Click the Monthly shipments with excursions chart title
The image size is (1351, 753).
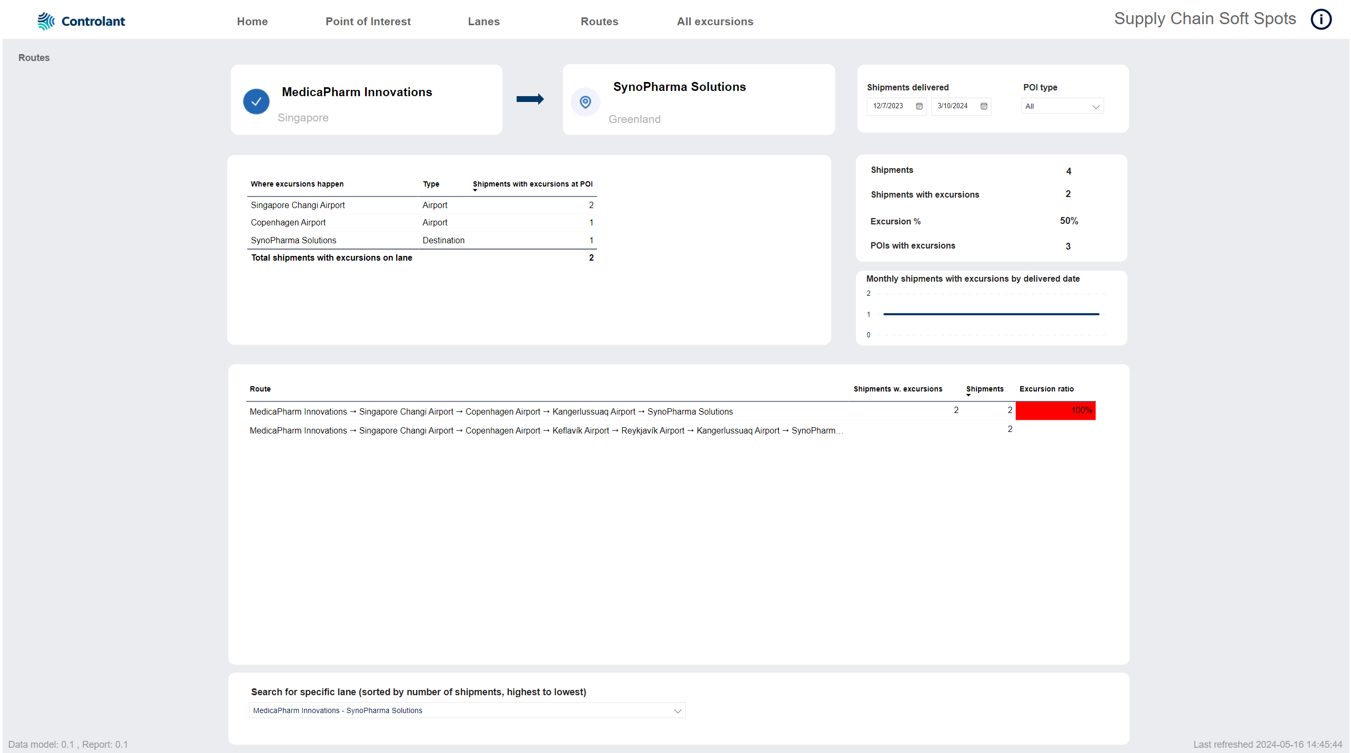click(973, 279)
